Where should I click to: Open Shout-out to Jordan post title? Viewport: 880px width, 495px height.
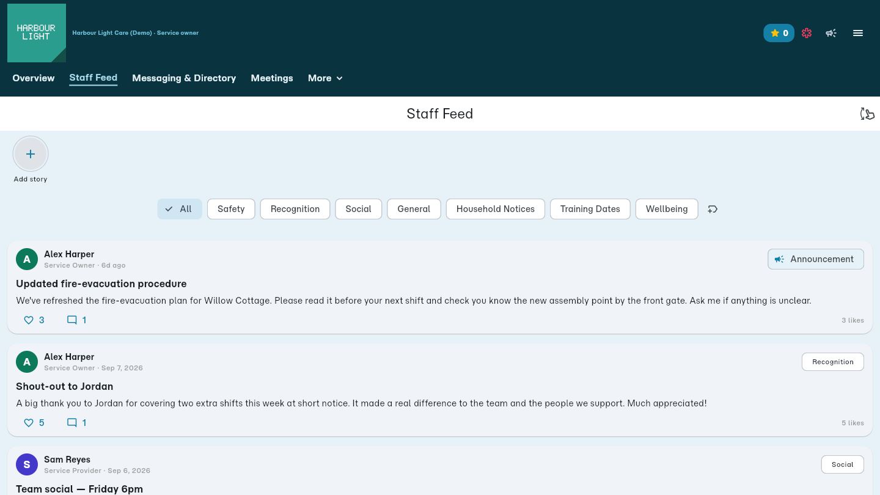pyautogui.click(x=65, y=386)
